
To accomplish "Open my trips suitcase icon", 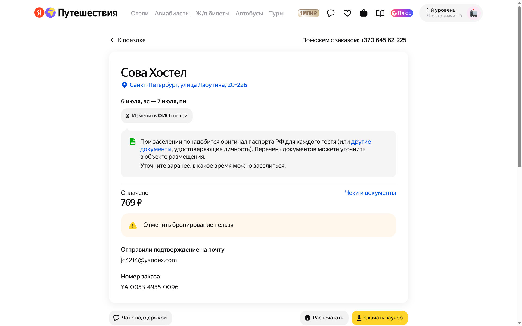I will click(x=363, y=13).
